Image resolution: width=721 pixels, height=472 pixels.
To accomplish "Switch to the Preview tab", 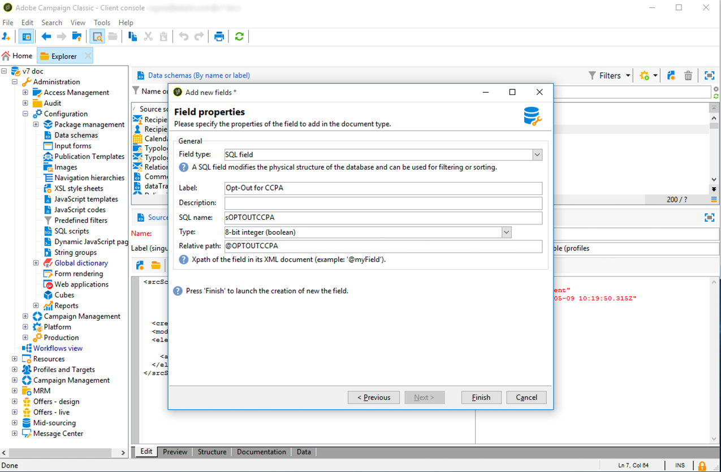I will [x=175, y=452].
